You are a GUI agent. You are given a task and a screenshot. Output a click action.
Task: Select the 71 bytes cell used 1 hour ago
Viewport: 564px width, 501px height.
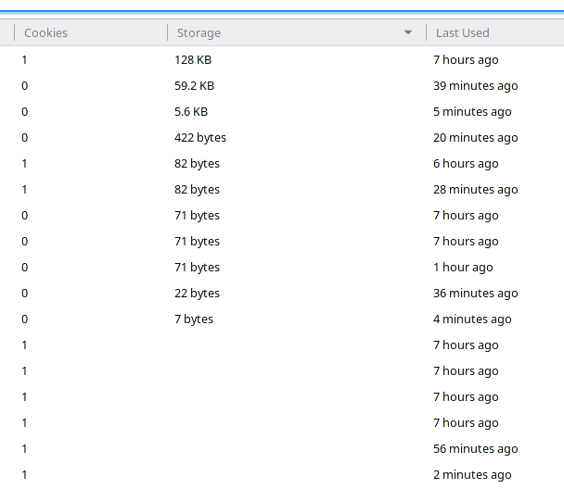(x=197, y=268)
